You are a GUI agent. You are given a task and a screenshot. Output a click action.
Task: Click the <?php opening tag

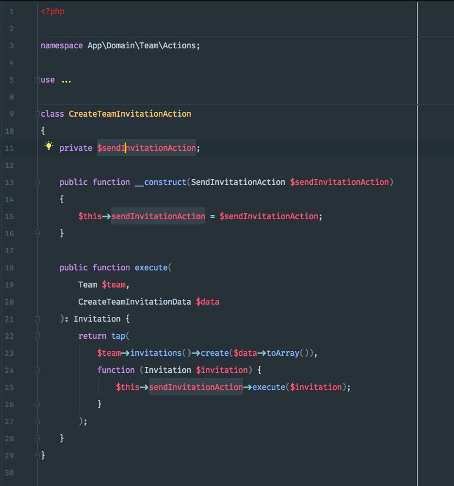(52, 11)
